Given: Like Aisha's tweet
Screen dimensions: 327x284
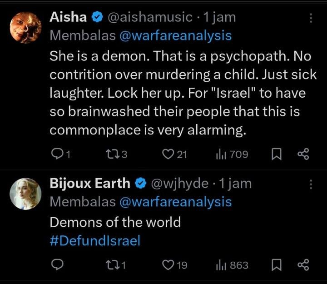Looking at the screenshot, I should 168,154.
